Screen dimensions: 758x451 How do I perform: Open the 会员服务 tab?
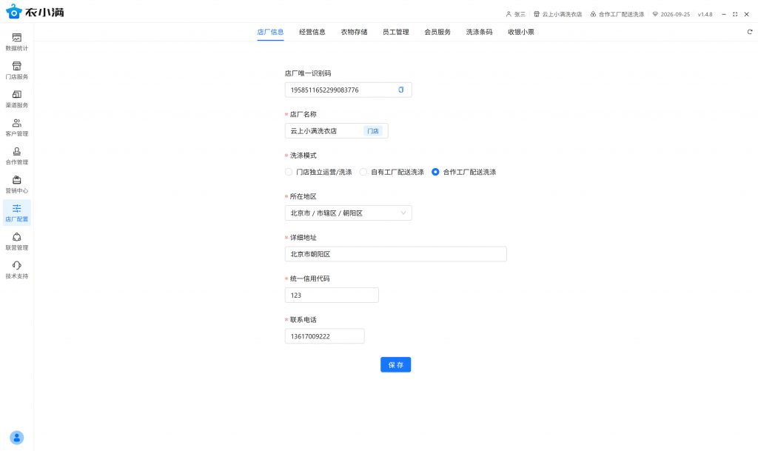(437, 32)
